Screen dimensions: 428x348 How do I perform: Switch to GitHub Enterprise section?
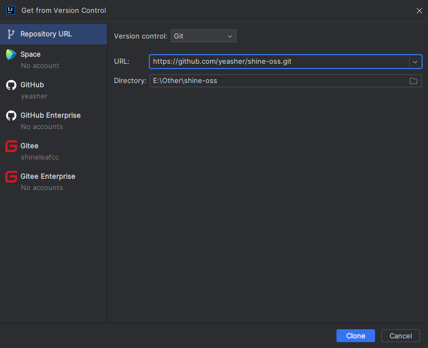tap(53, 121)
